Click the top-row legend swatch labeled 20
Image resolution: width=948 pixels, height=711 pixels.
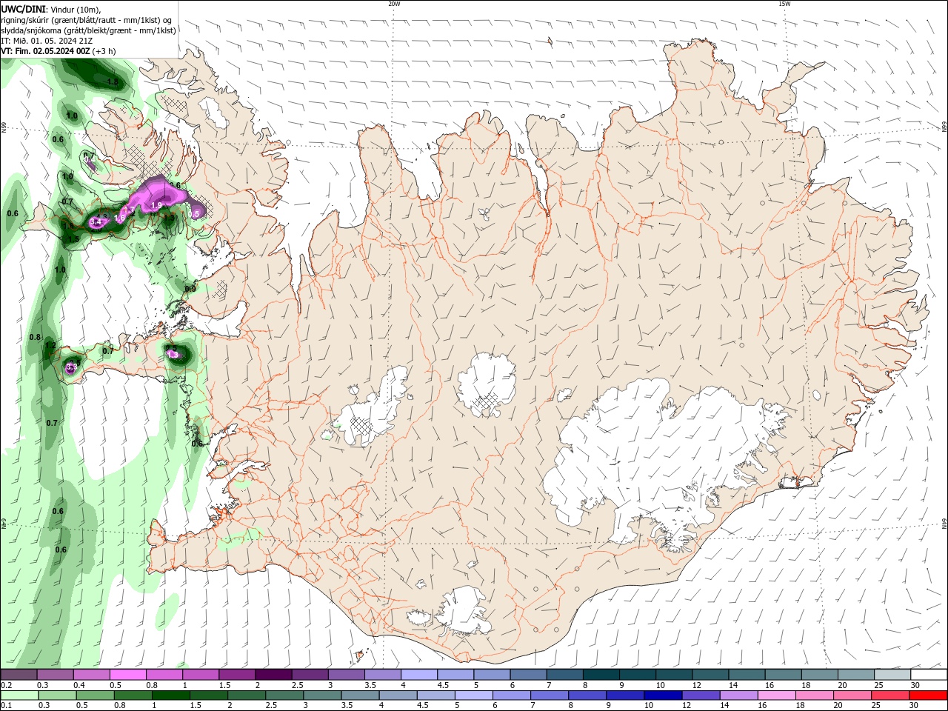[856, 675]
